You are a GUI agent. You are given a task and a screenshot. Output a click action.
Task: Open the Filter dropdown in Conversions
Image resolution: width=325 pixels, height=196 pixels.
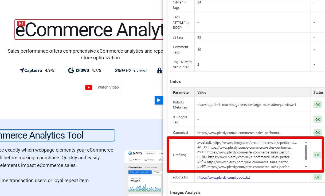(x=158, y=172)
